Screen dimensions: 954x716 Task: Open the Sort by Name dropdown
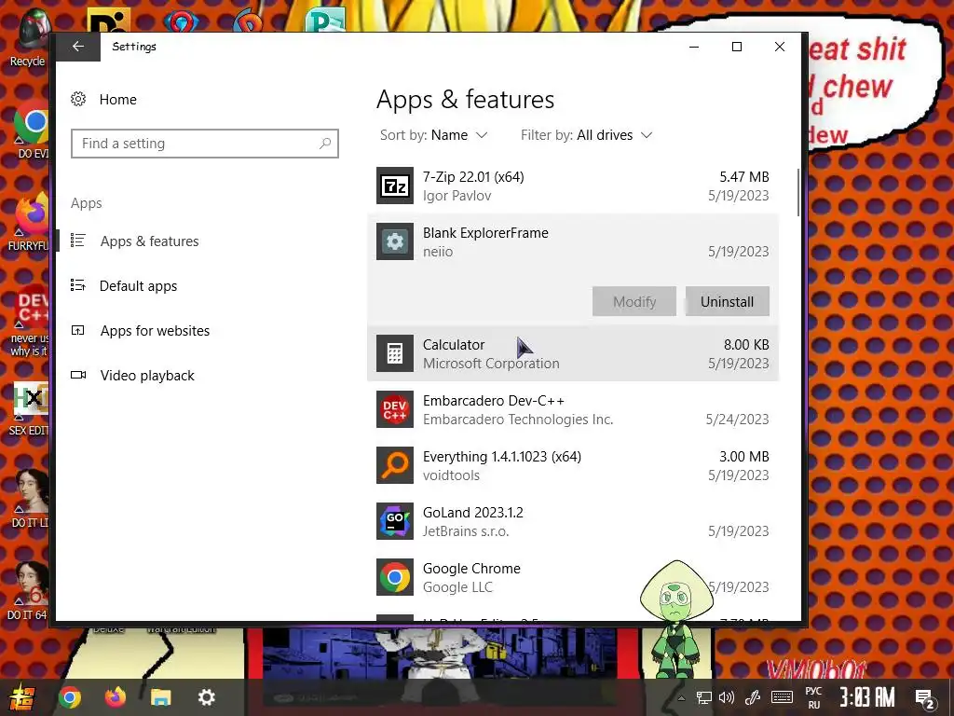434,135
